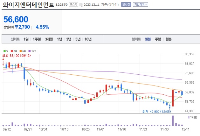The height and width of the screenshot is (136, 200).
Task: Click the long blue candle at 09/21
Action: tap(24, 73)
